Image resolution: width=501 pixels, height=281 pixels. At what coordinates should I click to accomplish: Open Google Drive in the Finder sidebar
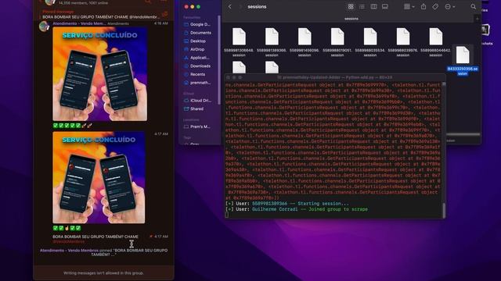[197, 24]
